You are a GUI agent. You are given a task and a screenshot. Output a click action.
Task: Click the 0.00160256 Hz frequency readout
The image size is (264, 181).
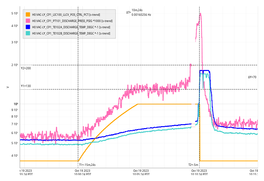point(141,15)
